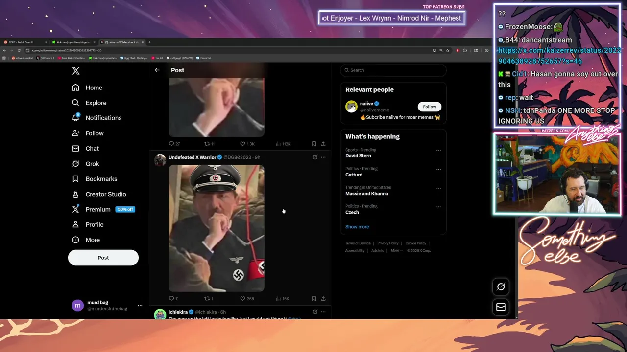
Task: Open Privacy Policy link
Action: (x=388, y=243)
